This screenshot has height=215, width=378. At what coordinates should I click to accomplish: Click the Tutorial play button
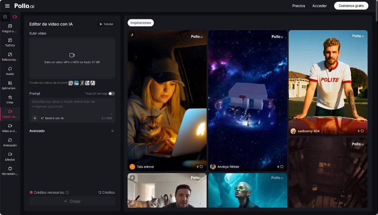coord(106,24)
